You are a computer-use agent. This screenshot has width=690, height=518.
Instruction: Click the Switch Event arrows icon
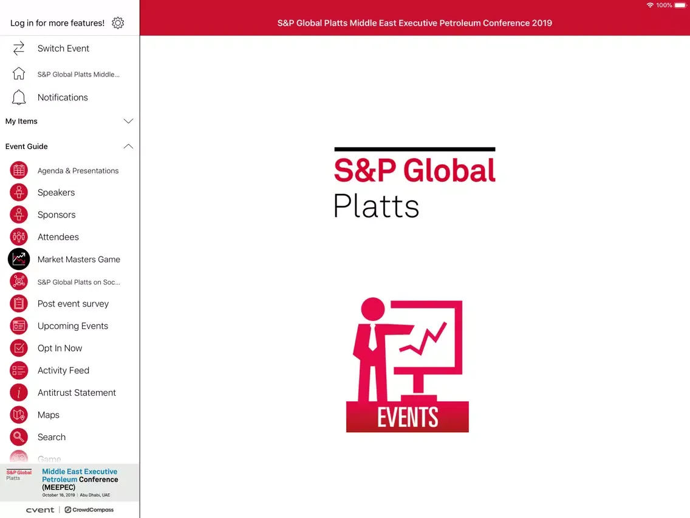(x=19, y=49)
